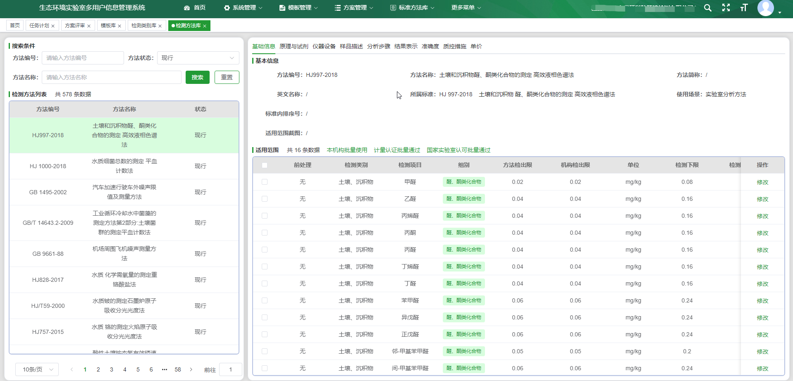The width and height of the screenshot is (793, 381).
Task: Click the search magnifier icon in header
Action: (707, 8)
